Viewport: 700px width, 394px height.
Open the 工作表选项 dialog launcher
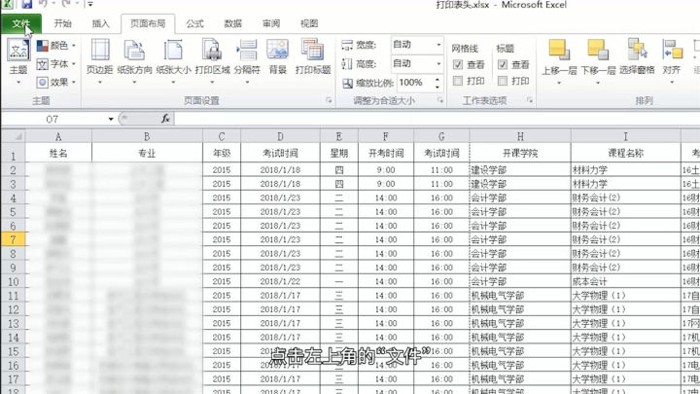tap(530, 100)
